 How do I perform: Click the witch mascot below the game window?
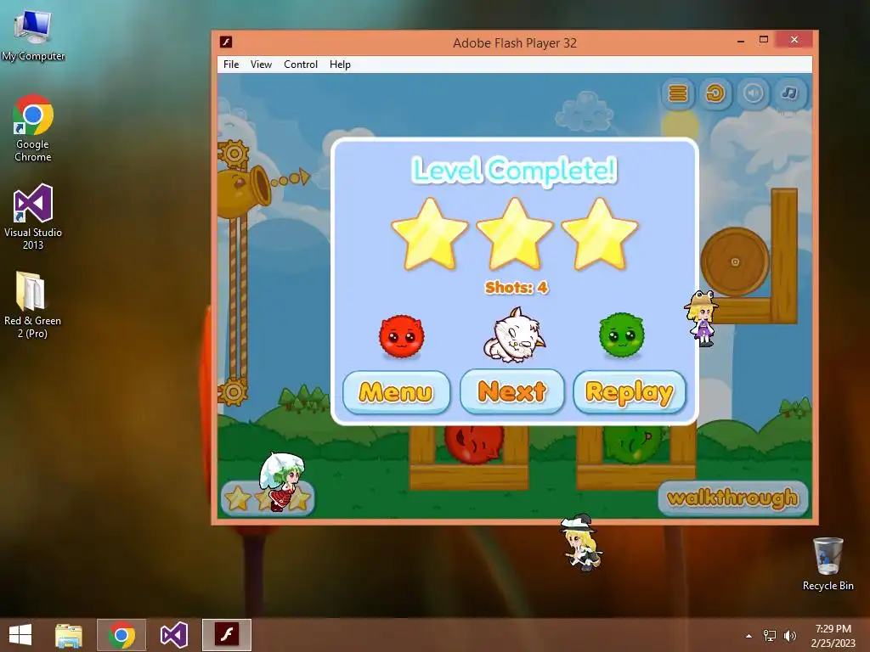tap(581, 542)
